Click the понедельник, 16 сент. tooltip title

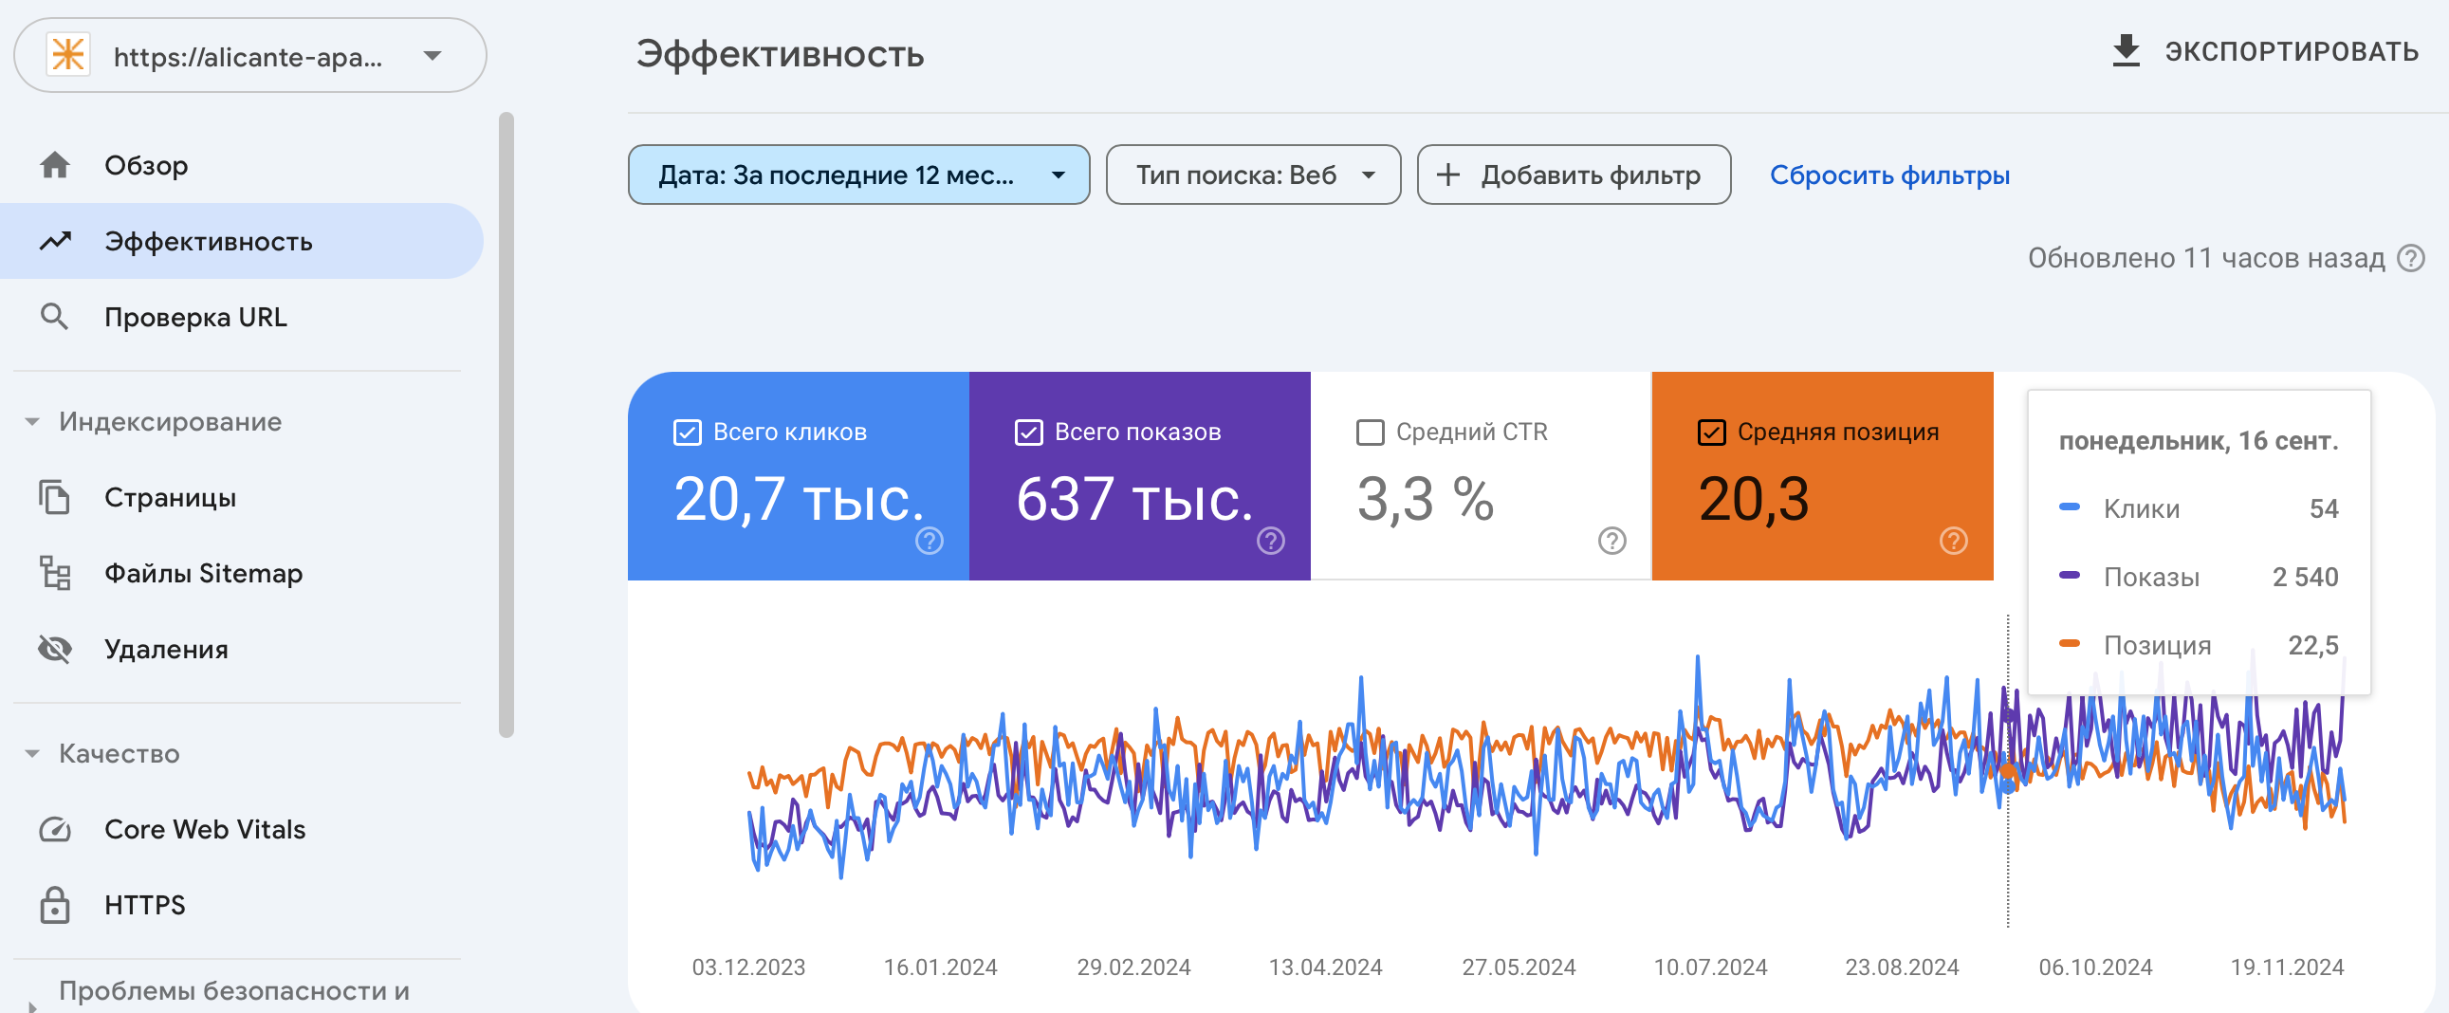tap(2198, 441)
